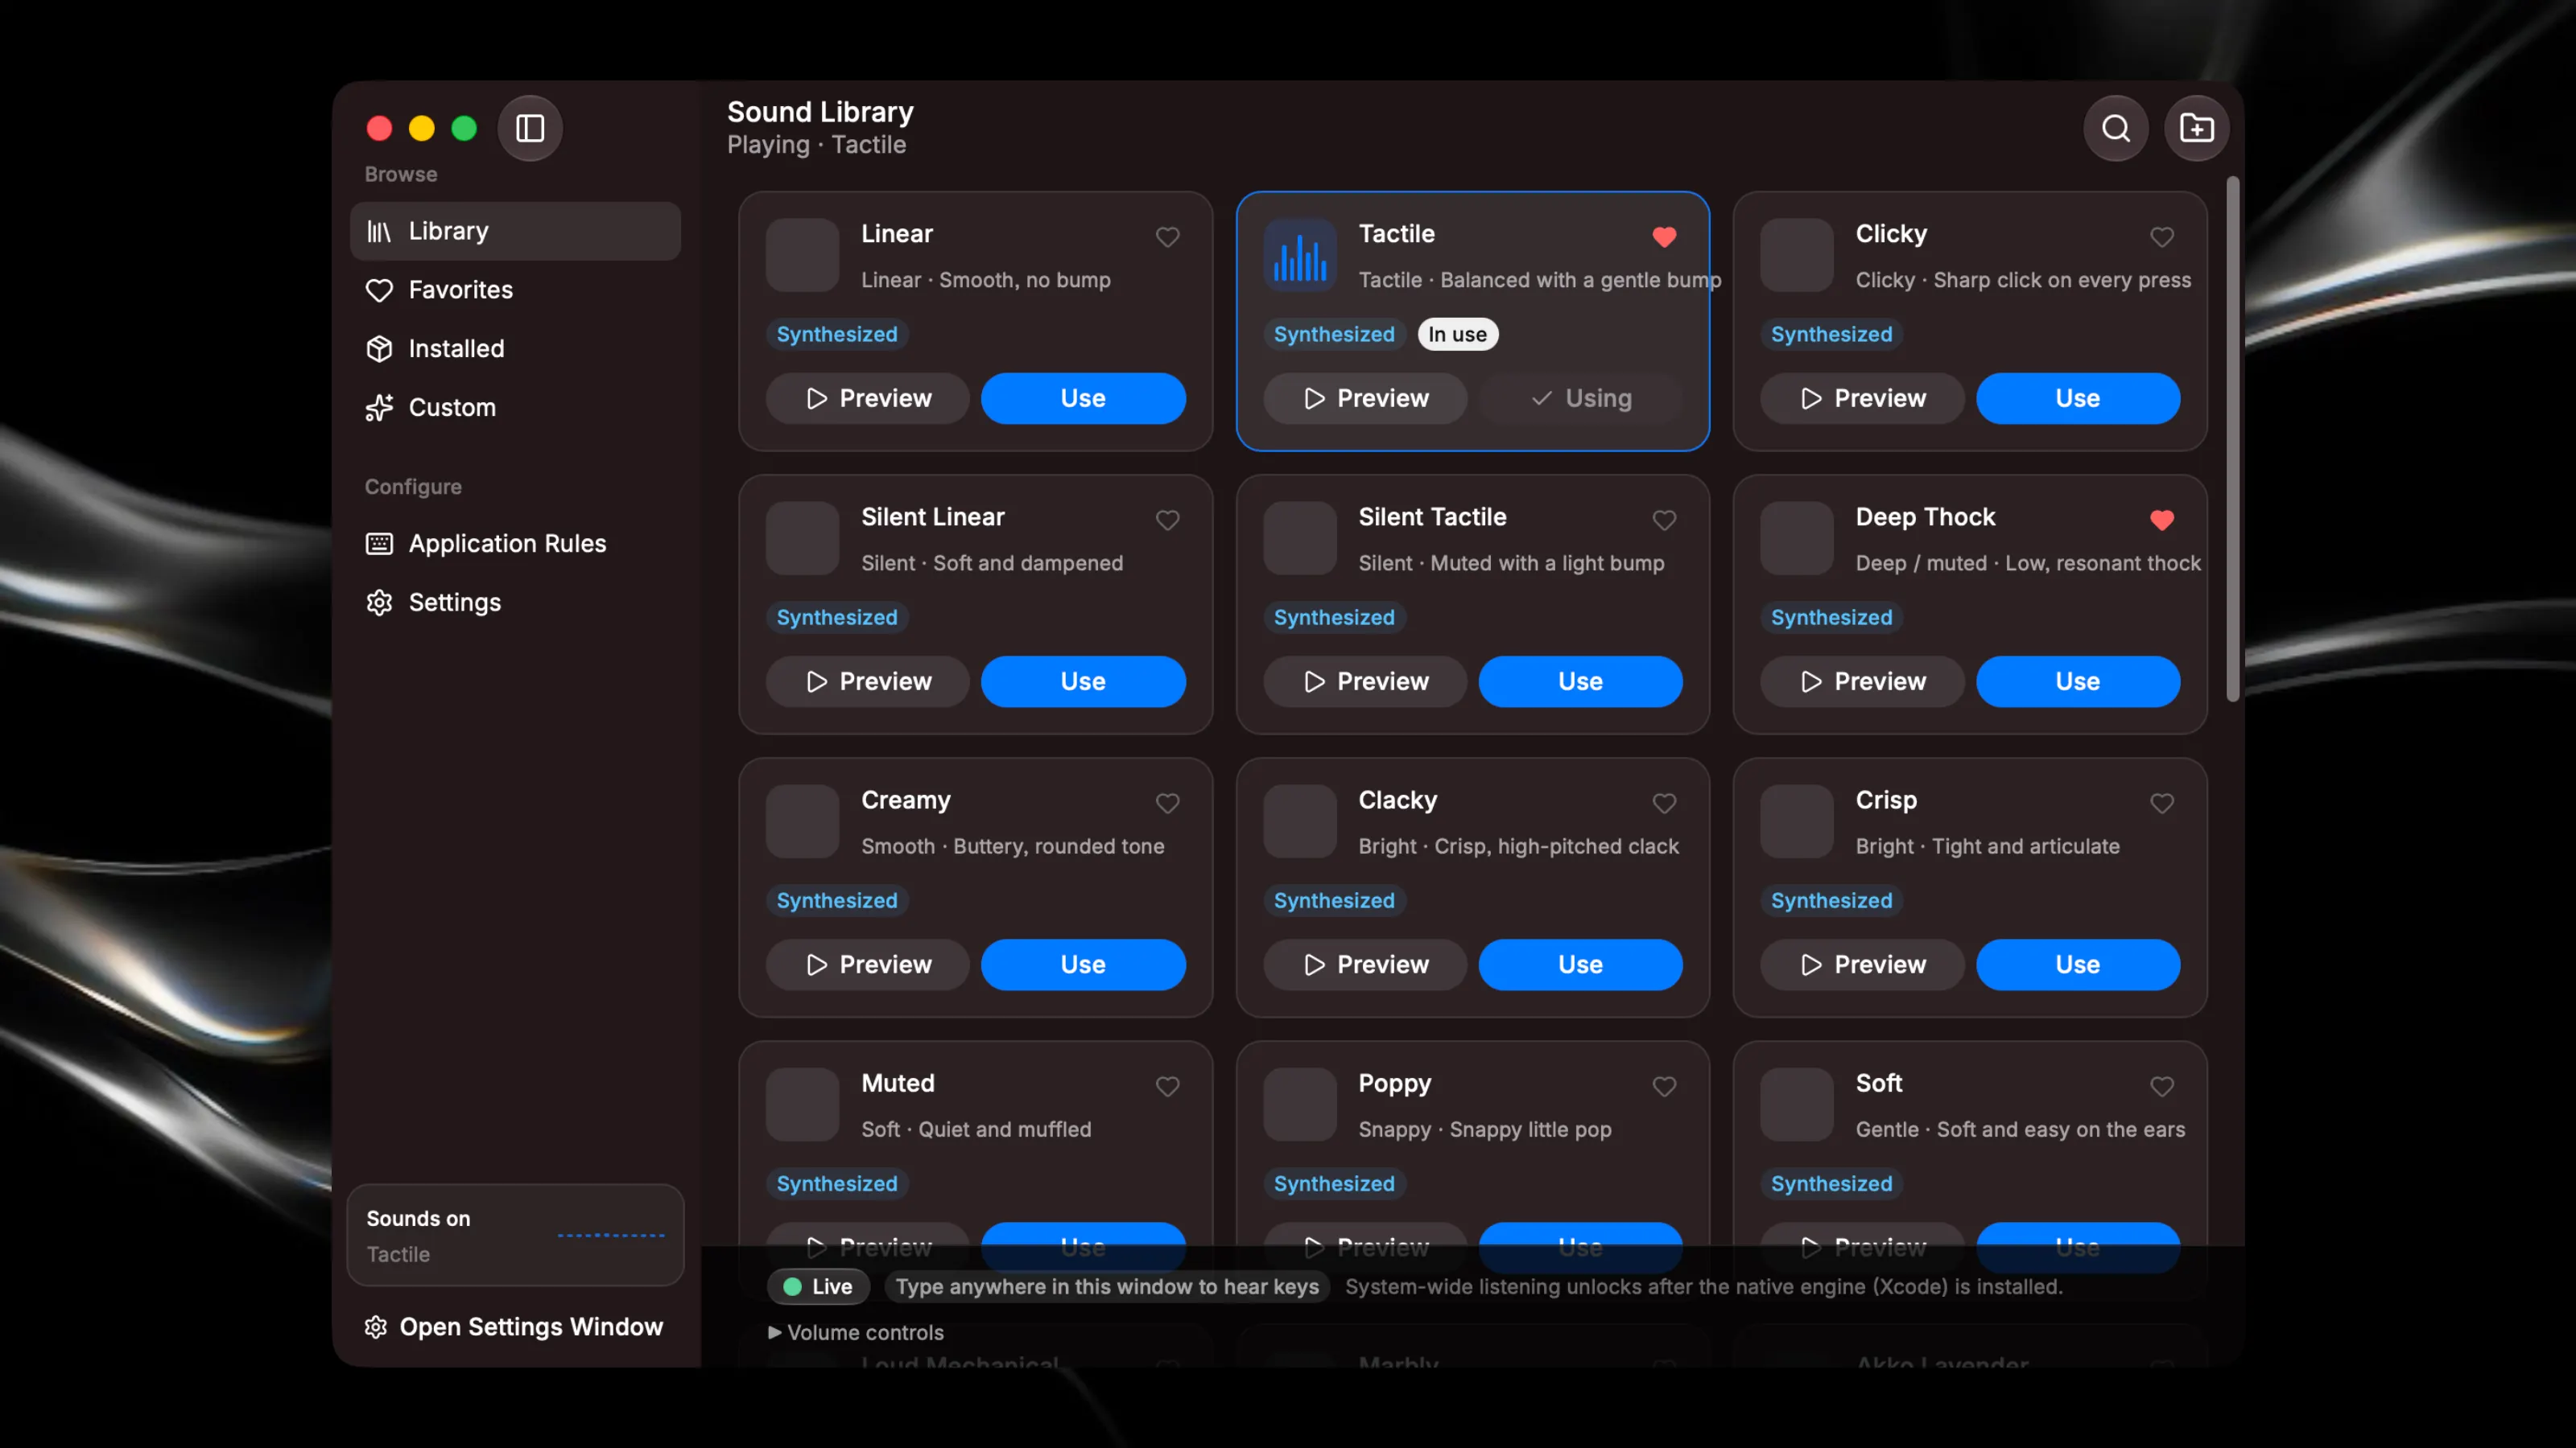2576x1448 pixels.
Task: Use the Creamy sound
Action: click(1083, 965)
